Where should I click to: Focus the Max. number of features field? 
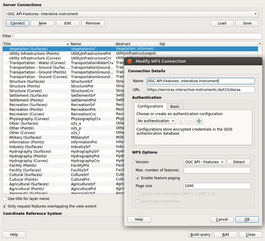[x=217, y=170]
